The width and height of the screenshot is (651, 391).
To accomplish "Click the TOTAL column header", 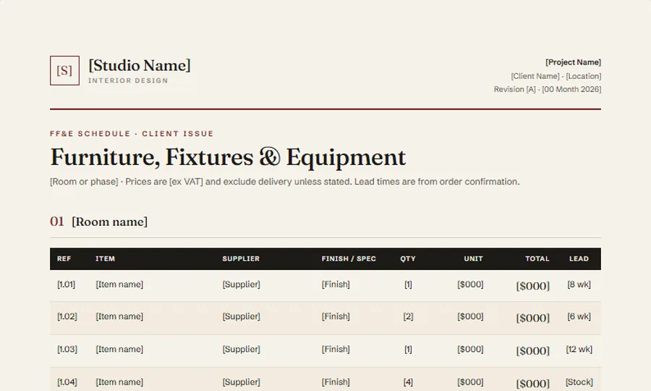I will [x=537, y=259].
